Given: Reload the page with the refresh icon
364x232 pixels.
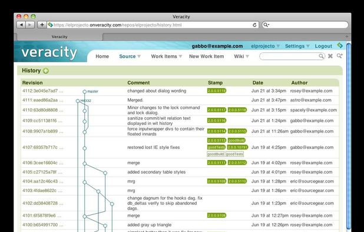Looking at the screenshot, I should (254, 25).
